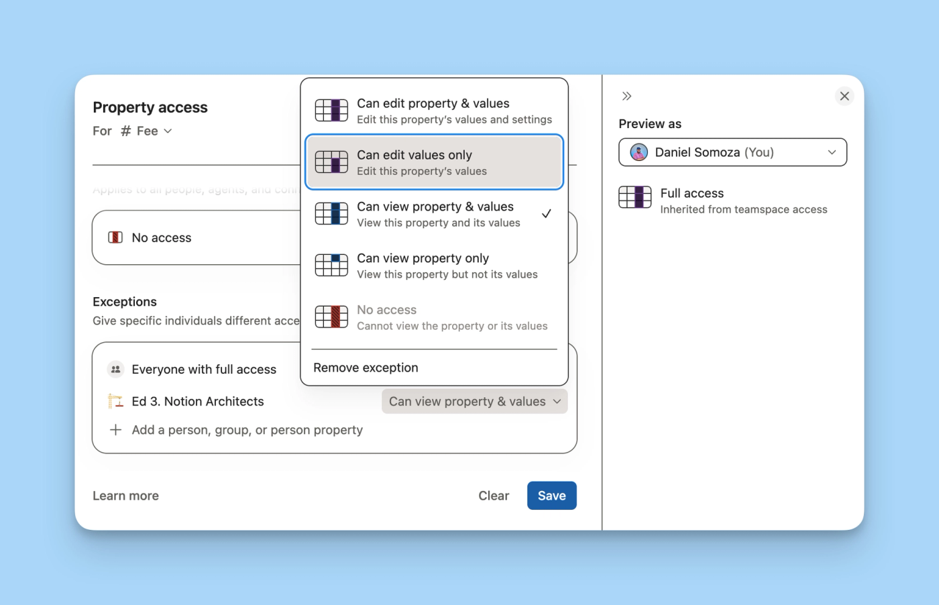The image size is (939, 605).
Task: Click the Clear button
Action: tap(494, 496)
